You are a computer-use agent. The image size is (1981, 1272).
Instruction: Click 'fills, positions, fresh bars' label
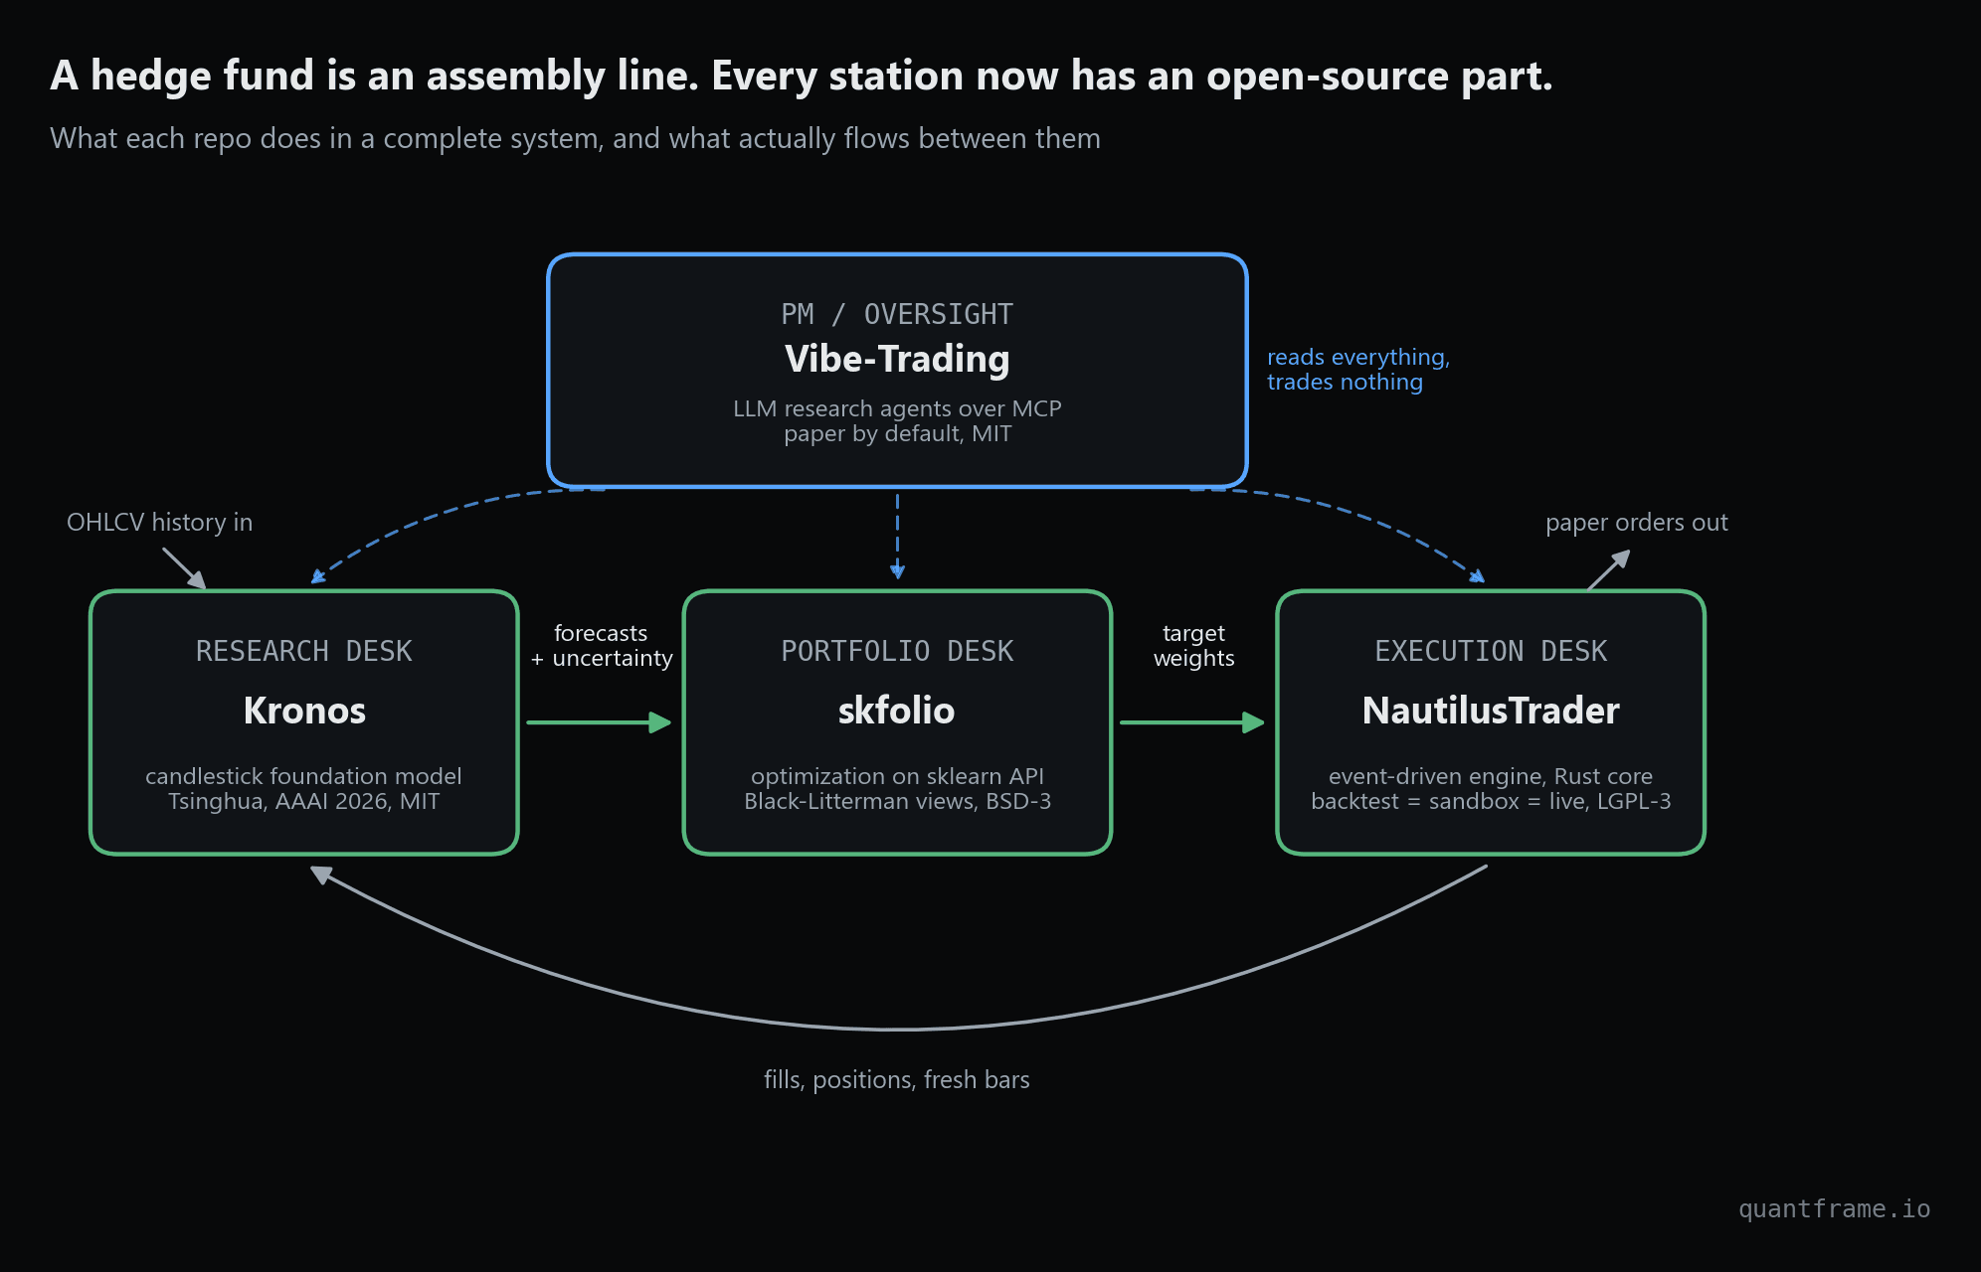point(897,1079)
